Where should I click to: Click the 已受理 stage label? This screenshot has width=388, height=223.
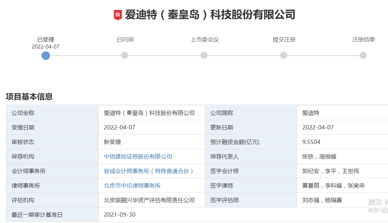(x=46, y=40)
